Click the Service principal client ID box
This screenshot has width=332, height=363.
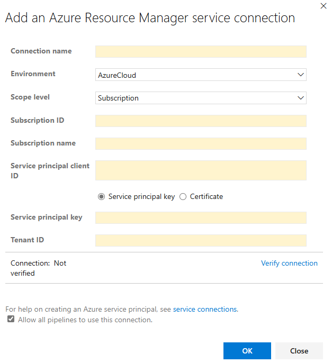pos(201,170)
